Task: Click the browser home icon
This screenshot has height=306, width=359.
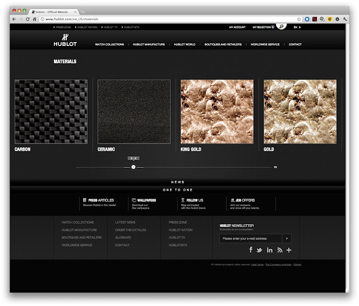Action: (35, 19)
